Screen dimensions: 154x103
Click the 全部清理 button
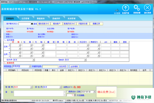74,66
